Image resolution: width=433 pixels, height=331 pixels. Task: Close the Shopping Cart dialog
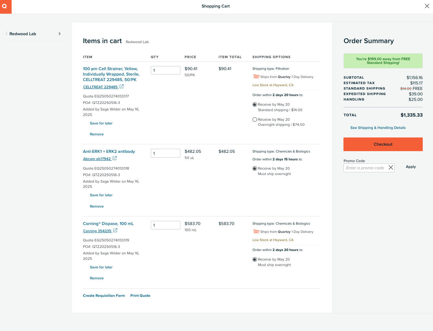tap(427, 6)
